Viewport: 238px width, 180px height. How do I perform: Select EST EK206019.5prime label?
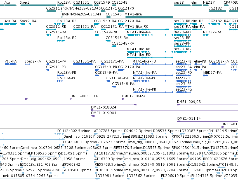click(x=176, y=176)
